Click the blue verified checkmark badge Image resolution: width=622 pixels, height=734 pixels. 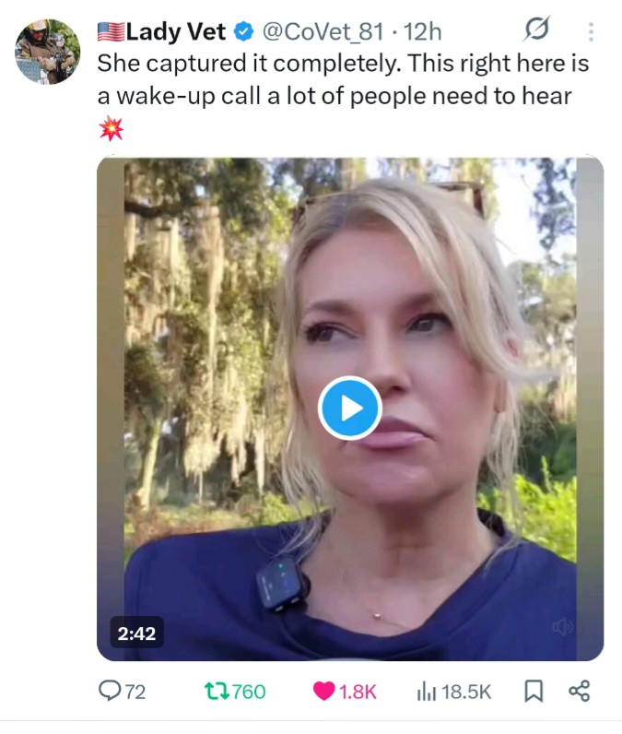click(243, 32)
